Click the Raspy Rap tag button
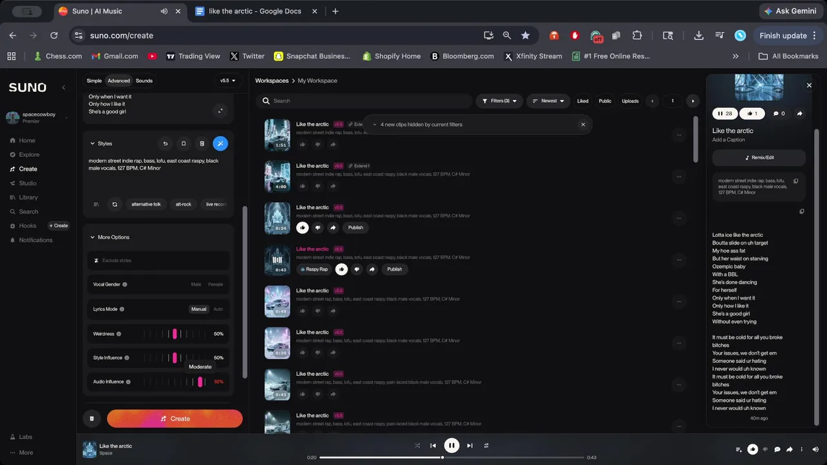827x465 pixels. click(x=314, y=269)
